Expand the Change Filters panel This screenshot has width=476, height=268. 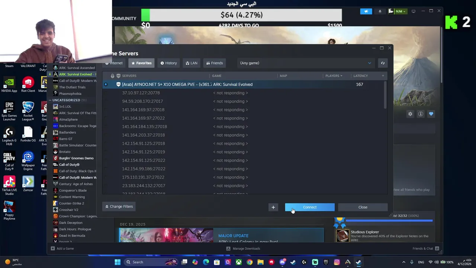pyautogui.click(x=119, y=207)
